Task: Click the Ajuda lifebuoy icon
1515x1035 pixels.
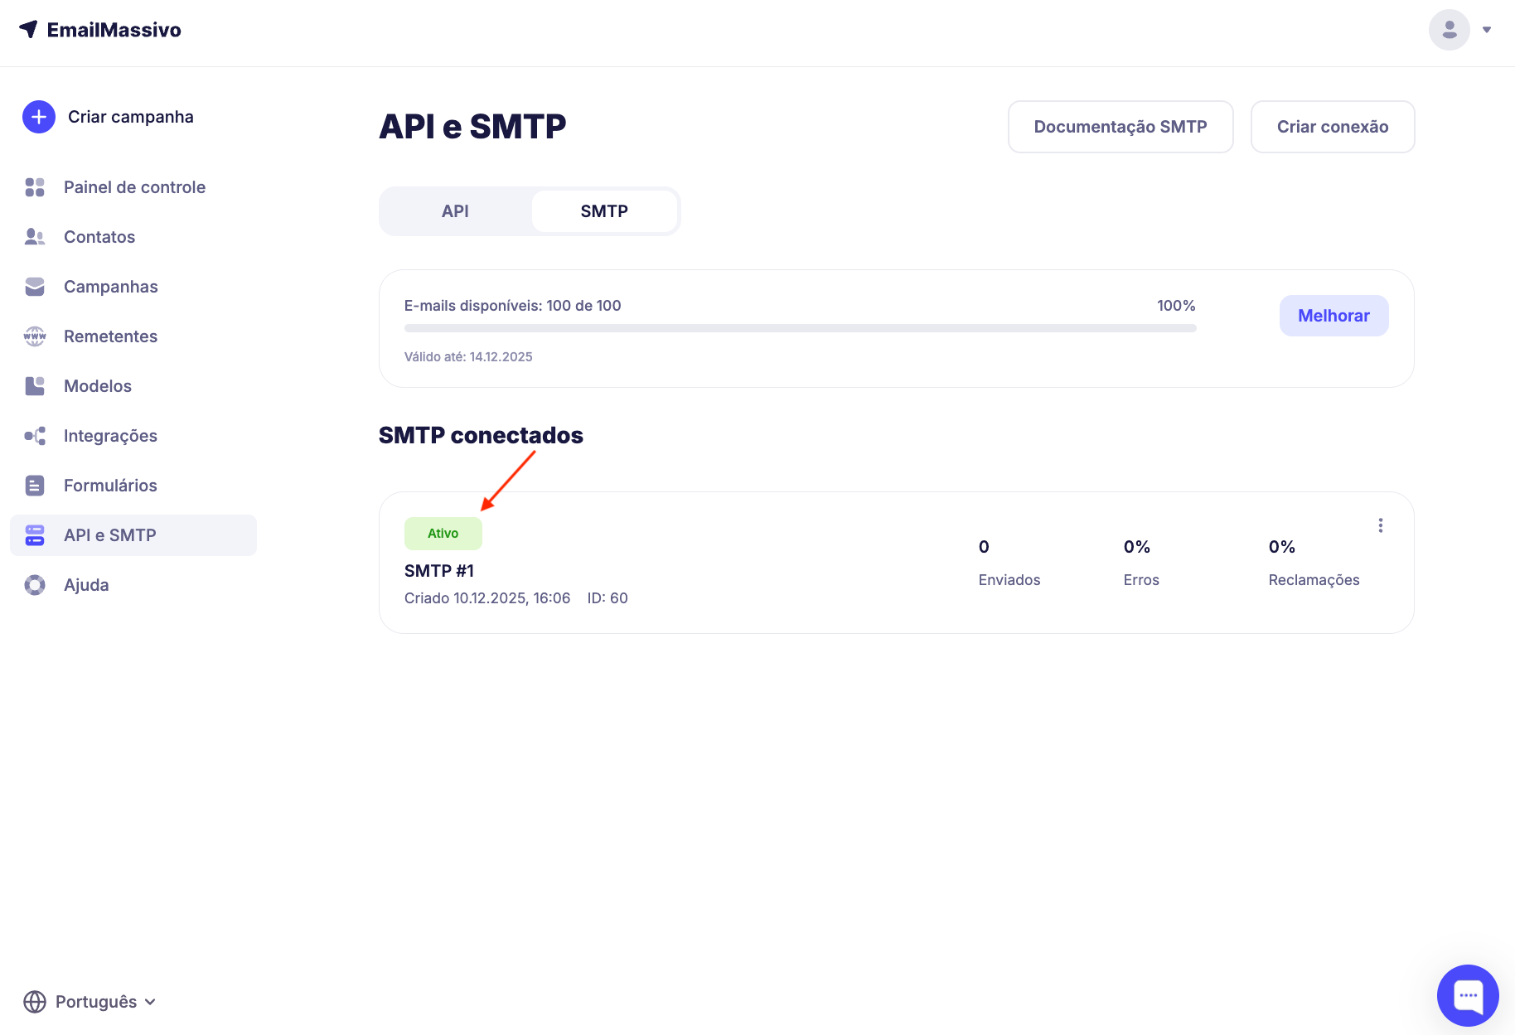Action: tap(35, 585)
